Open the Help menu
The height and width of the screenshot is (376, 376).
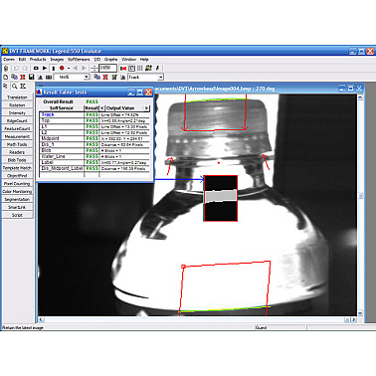[x=144, y=60]
